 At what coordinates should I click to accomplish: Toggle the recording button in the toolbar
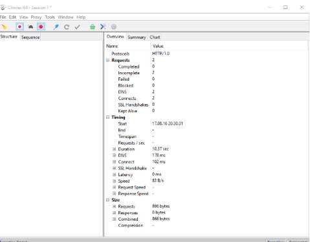19,27
